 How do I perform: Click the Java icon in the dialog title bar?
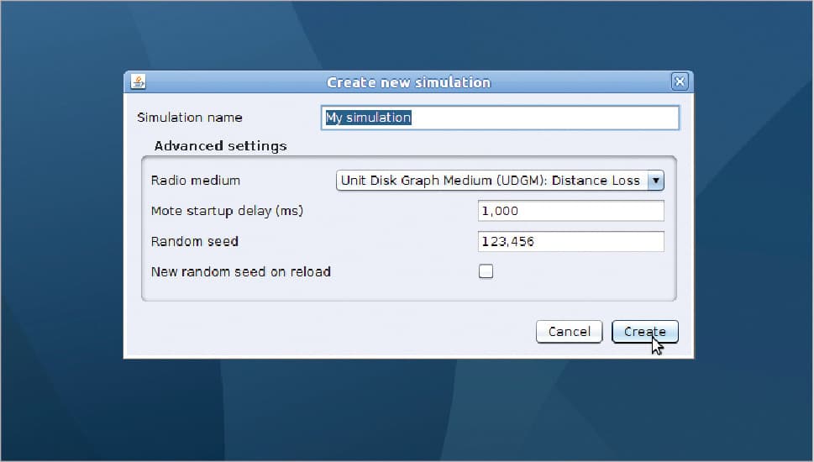(138, 82)
